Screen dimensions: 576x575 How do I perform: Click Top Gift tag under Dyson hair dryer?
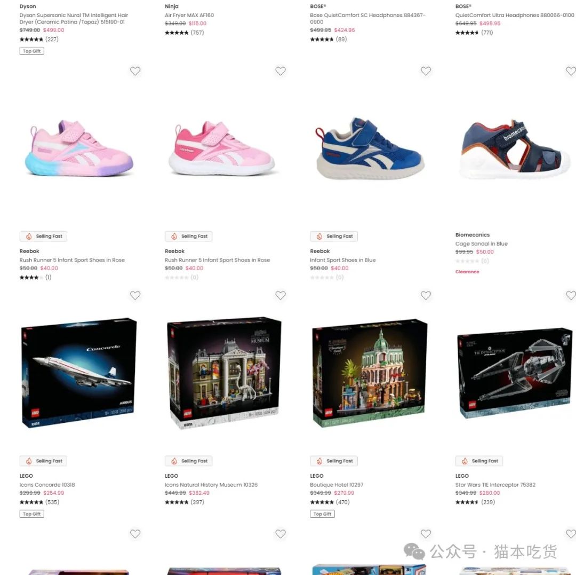[x=32, y=51]
